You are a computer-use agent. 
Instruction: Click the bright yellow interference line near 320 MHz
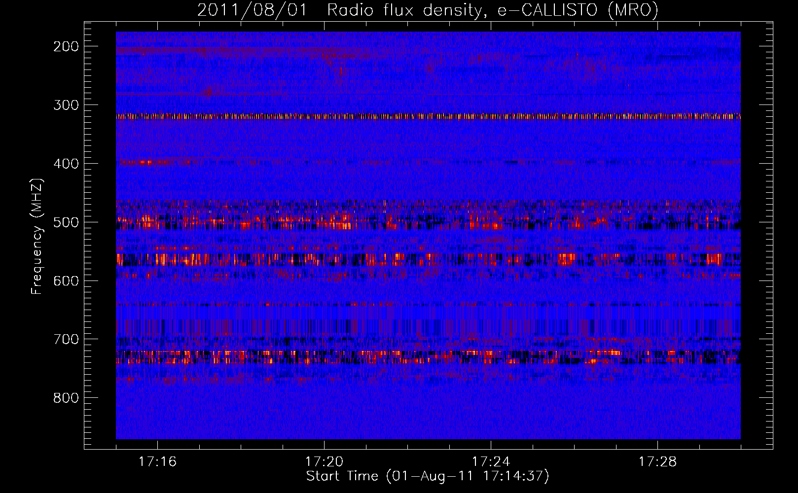point(428,117)
